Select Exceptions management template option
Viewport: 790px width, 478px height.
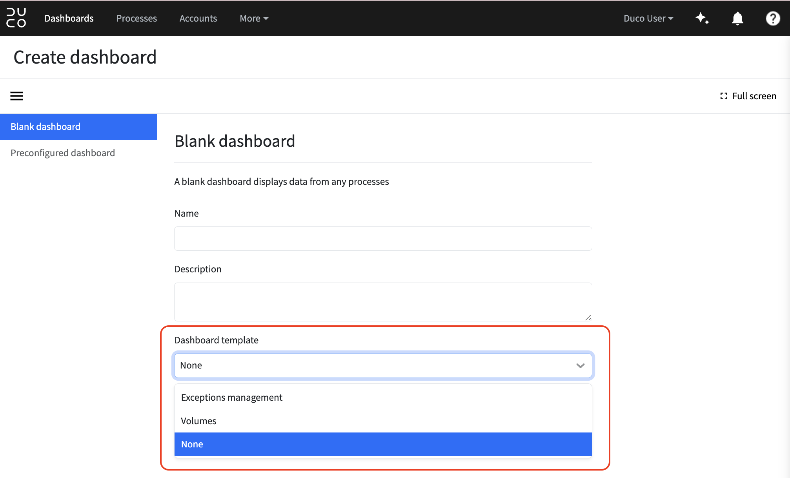coord(383,398)
